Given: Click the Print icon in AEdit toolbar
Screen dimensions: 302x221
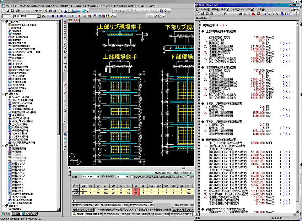Looking at the screenshot, I should coord(211,14).
